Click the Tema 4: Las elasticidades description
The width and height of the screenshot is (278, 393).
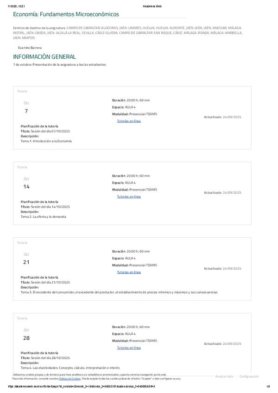pyautogui.click(x=70, y=368)
